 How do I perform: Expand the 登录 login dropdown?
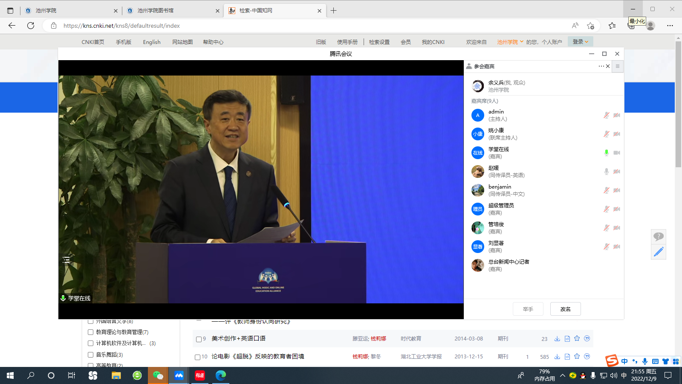tap(580, 42)
